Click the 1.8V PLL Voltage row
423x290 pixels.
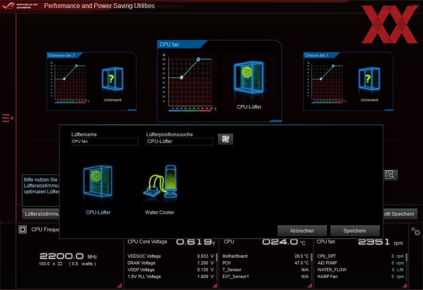tap(170, 277)
